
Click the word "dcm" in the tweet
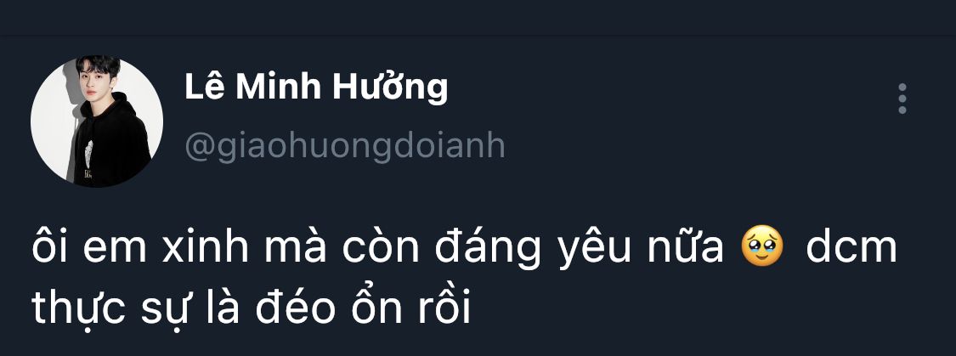point(851,247)
